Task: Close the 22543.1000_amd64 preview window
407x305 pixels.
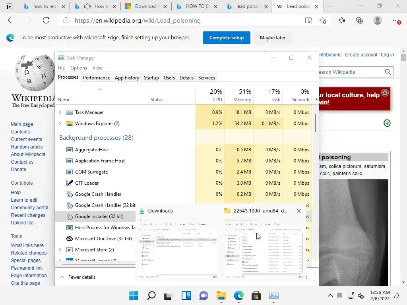Action: click(299, 211)
